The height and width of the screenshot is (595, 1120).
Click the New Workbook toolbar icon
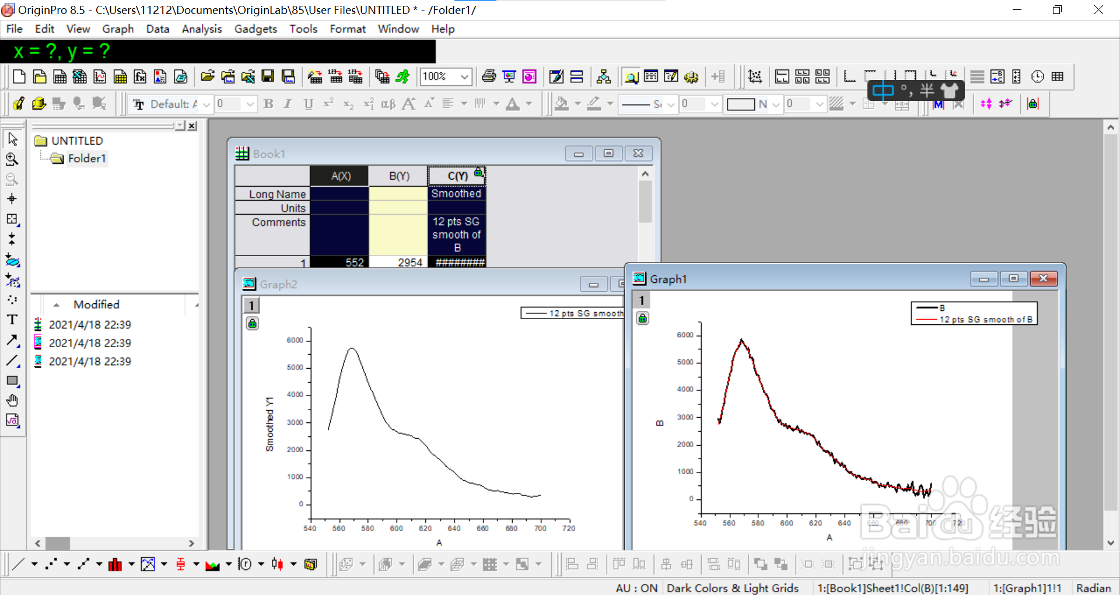point(60,76)
